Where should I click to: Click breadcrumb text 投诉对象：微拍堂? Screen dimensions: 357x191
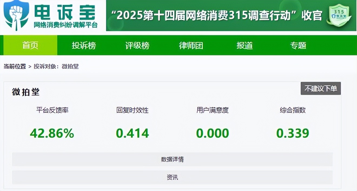tap(56, 66)
